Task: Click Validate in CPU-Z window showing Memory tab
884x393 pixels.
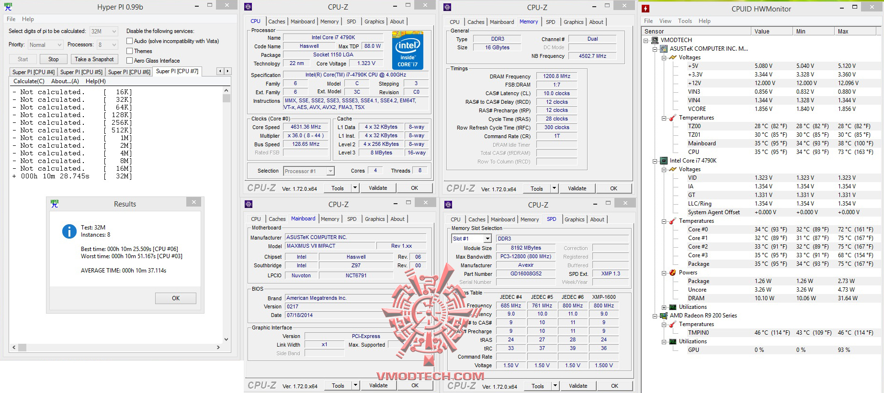Action: tap(577, 188)
